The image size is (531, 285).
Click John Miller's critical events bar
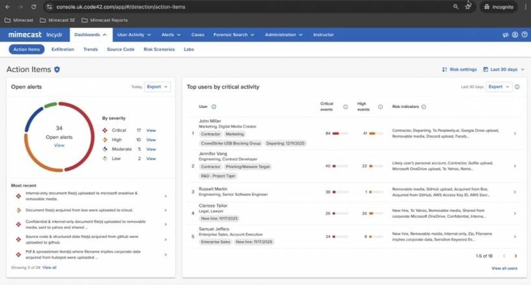click(x=339, y=133)
